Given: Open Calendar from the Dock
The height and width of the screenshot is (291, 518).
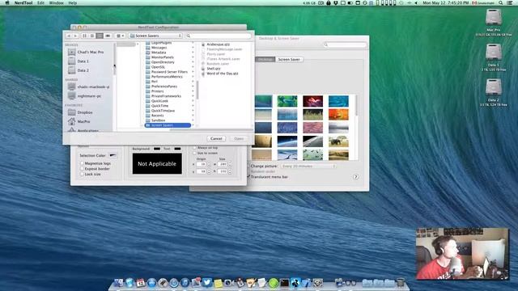Looking at the screenshot, I should [140, 283].
